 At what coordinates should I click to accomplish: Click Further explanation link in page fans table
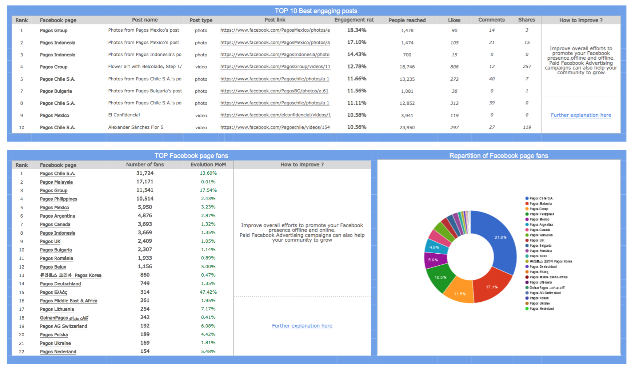302,326
